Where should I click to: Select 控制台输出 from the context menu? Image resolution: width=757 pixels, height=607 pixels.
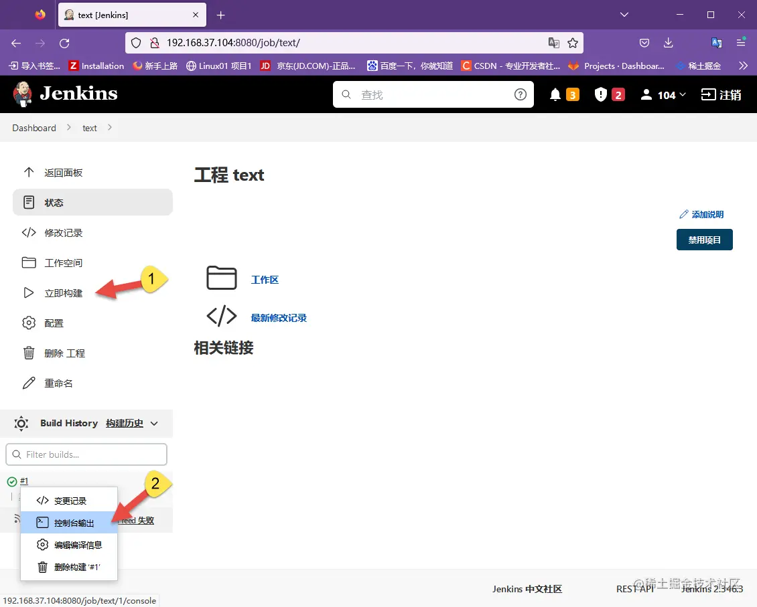(x=76, y=523)
